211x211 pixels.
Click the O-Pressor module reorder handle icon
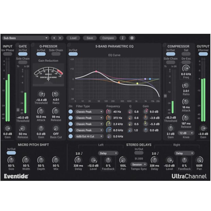tap(33, 45)
